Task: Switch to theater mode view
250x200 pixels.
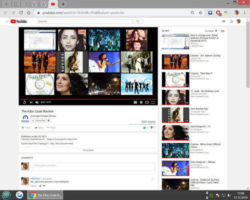Action: point(147,102)
